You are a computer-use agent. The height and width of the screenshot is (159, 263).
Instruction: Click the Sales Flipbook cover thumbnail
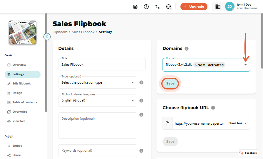click(x=22, y=32)
